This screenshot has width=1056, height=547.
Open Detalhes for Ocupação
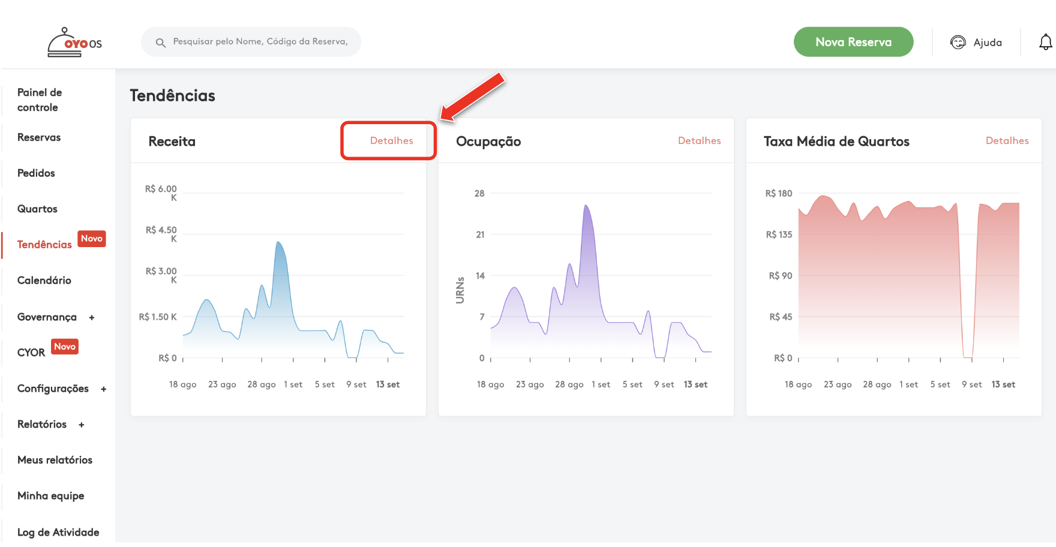coord(699,140)
